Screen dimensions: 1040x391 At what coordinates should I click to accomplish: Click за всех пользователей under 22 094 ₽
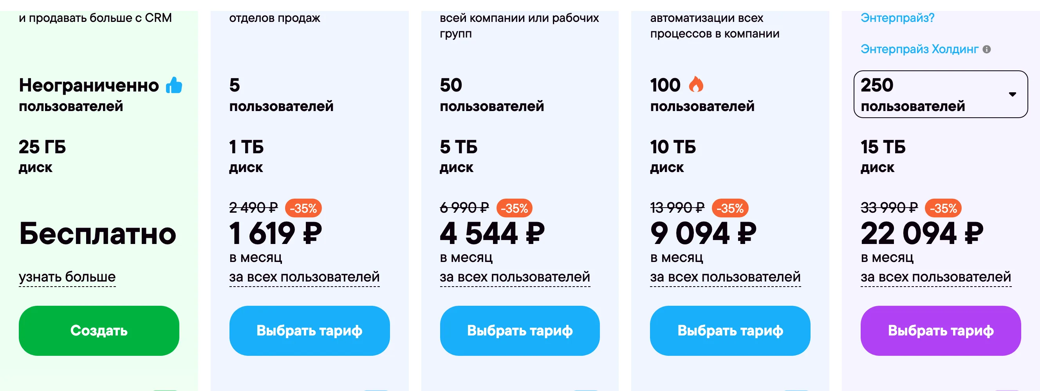point(936,277)
